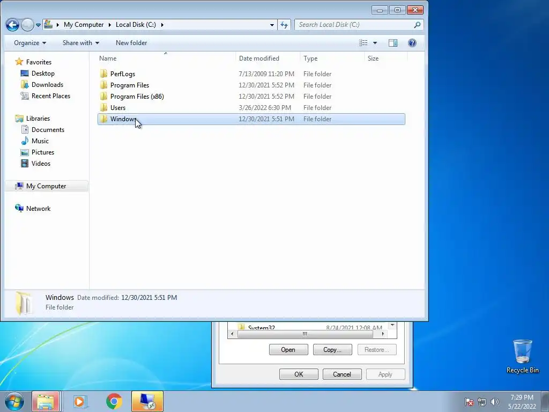Click the left scroll arrow in background dialog
This screenshot has height=412, width=549.
[232, 334]
